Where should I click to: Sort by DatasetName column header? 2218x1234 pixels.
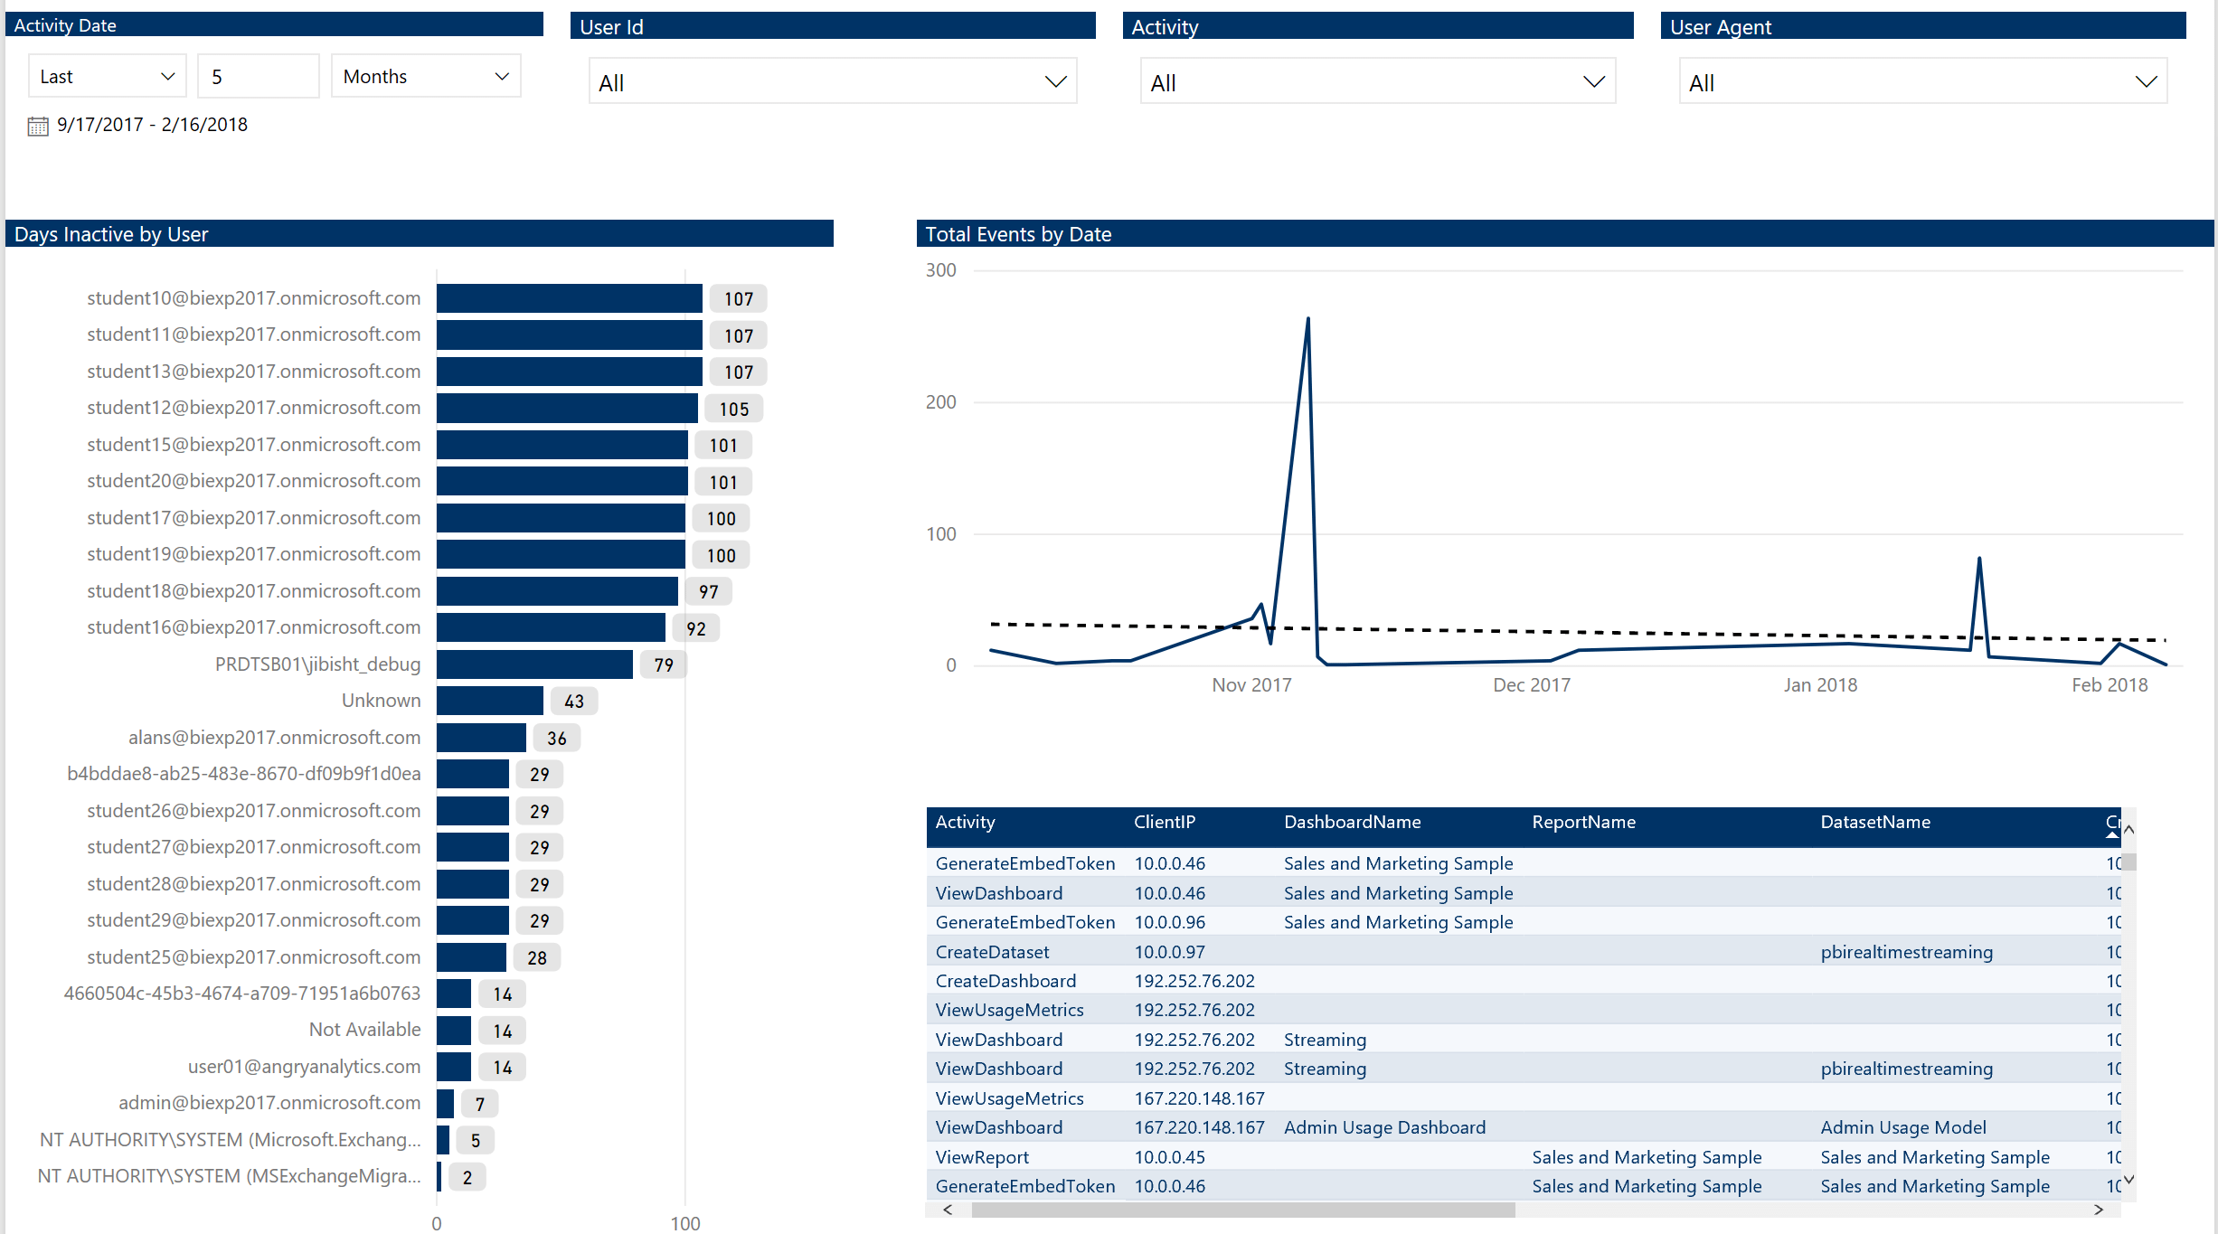(1874, 823)
